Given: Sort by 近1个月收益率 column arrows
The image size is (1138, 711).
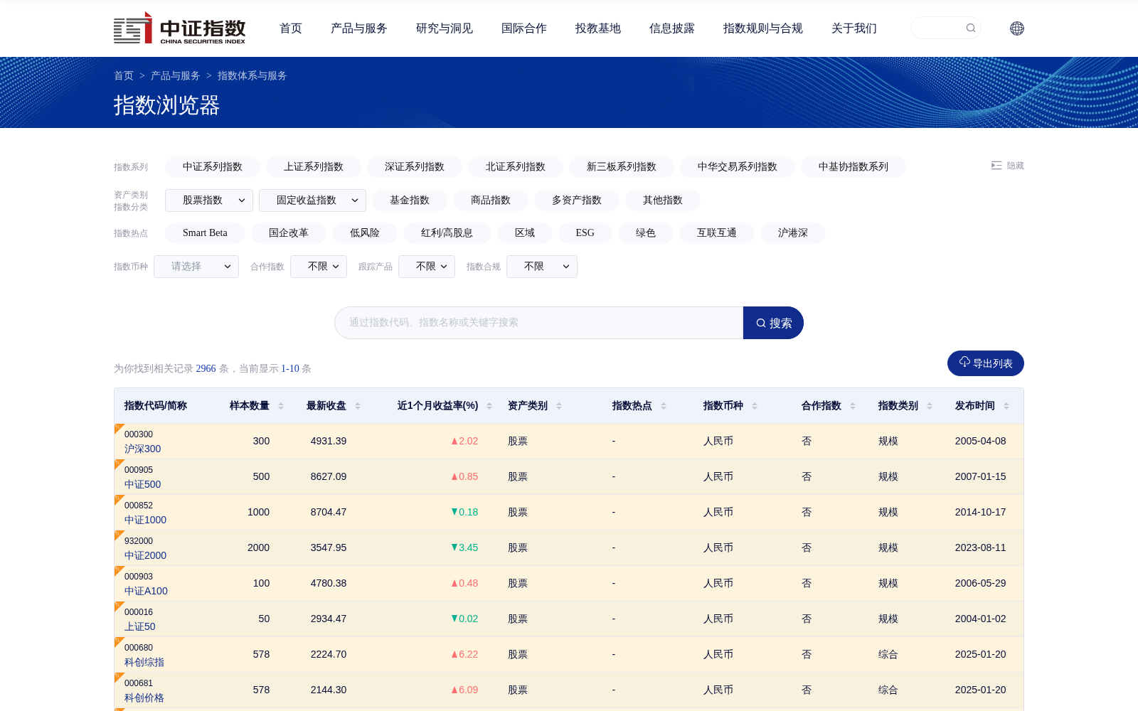Looking at the screenshot, I should pyautogui.click(x=489, y=406).
